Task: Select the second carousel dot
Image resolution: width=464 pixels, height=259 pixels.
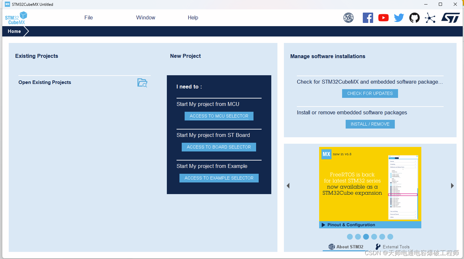Action: (358, 237)
